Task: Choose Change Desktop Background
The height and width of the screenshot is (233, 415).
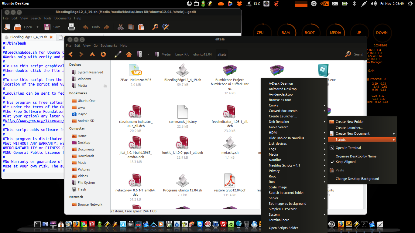Action: coord(362,179)
